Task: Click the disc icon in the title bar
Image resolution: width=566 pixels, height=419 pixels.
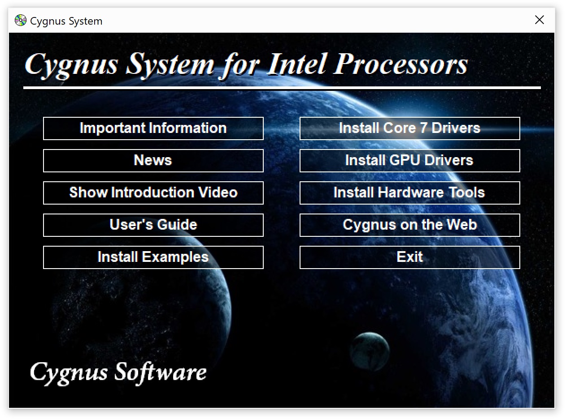Action: point(21,20)
